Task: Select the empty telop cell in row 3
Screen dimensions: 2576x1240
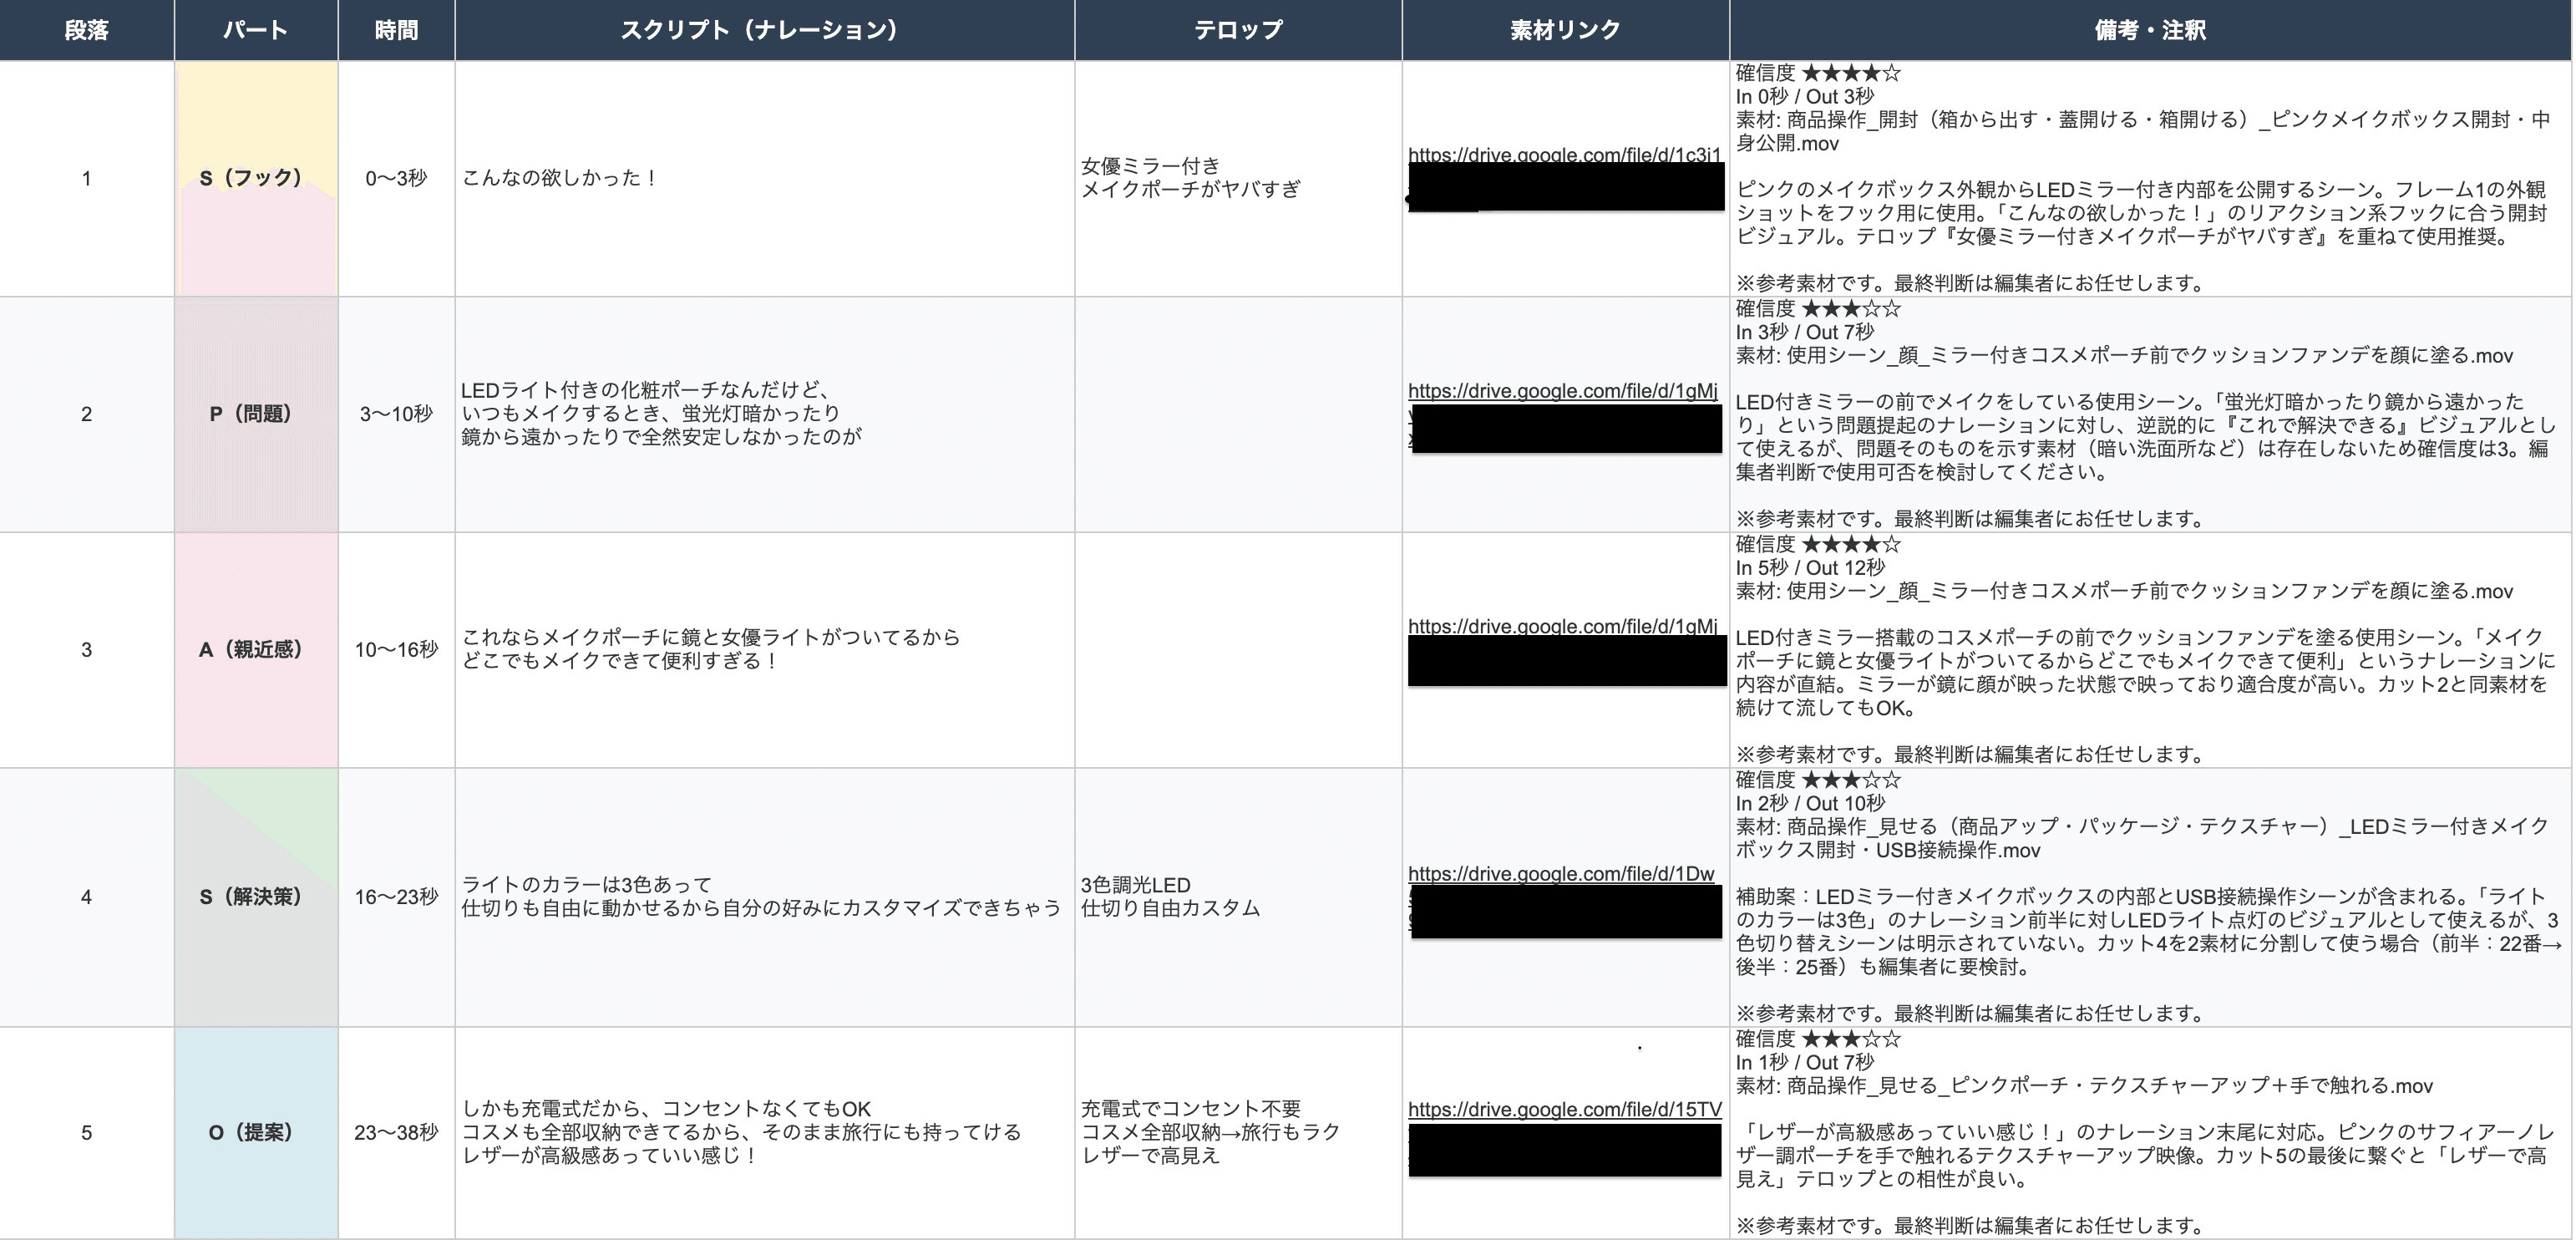Action: click(x=1238, y=650)
